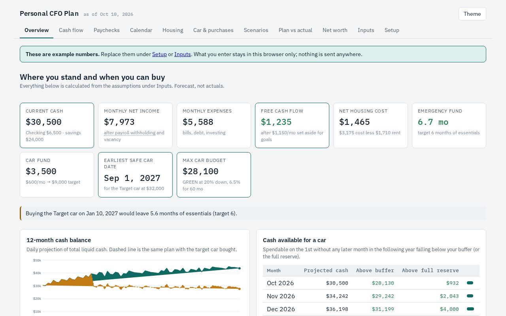This screenshot has width=506, height=316.
Task: Click the Car Fund card
Action: [57, 175]
